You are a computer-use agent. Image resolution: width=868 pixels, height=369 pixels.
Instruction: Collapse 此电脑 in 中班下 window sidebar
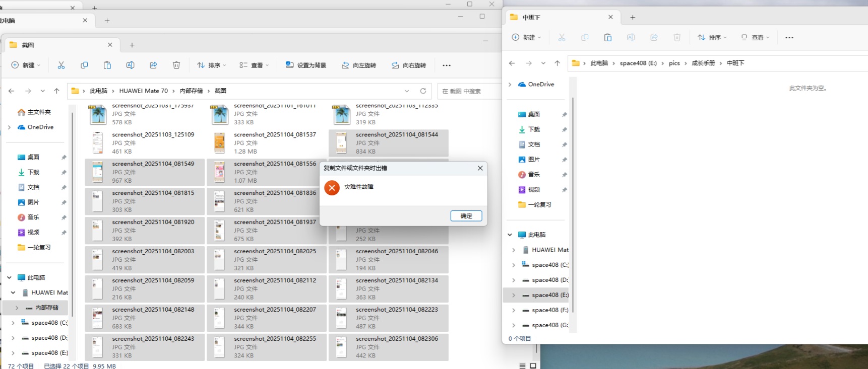click(x=510, y=235)
